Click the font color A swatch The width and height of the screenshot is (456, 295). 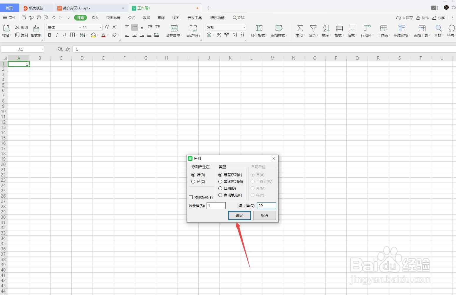click(x=103, y=35)
